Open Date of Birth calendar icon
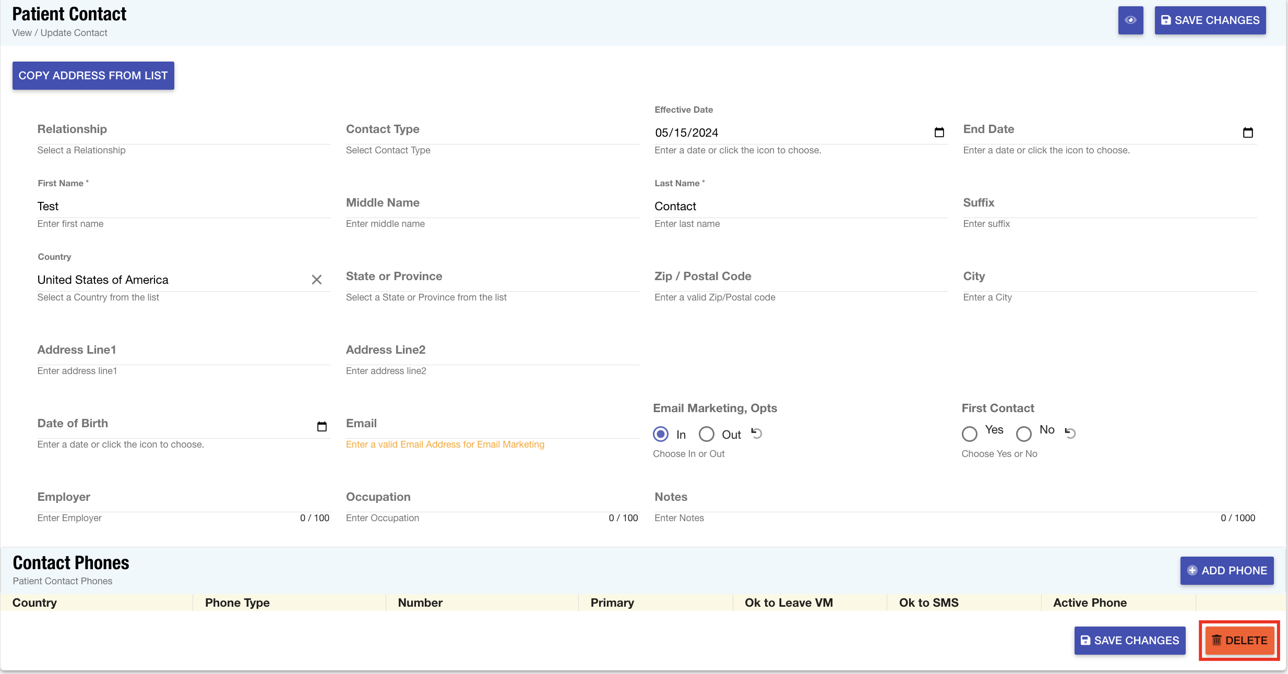 tap(322, 427)
